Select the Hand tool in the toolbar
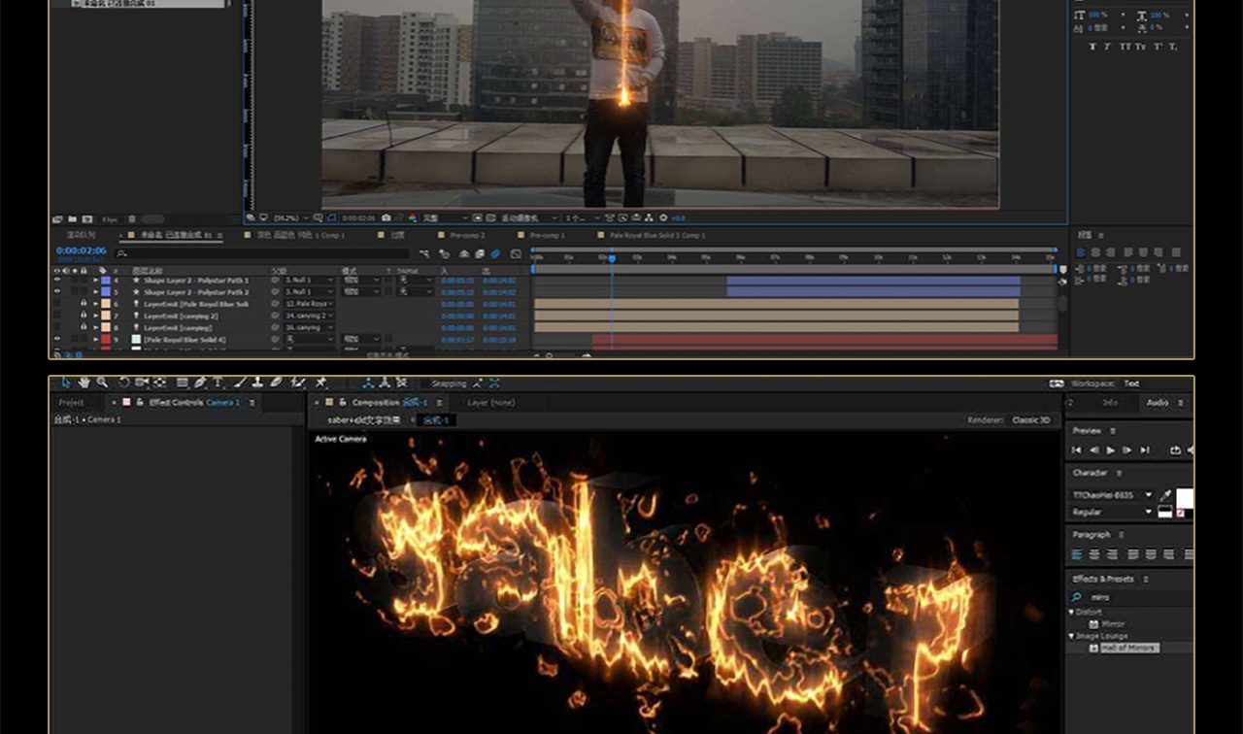Screen dimensions: 1243x734 pos(84,384)
